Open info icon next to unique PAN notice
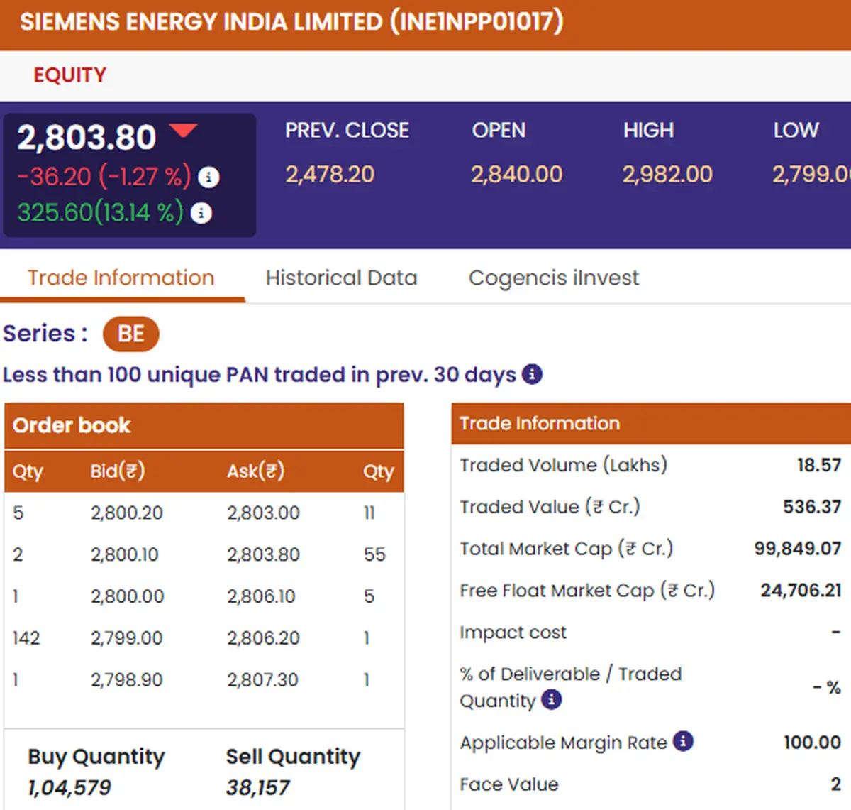This screenshot has width=851, height=810. click(x=532, y=374)
